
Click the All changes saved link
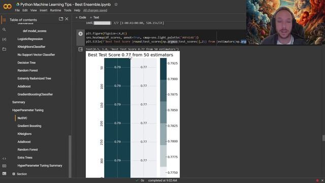(95, 10)
